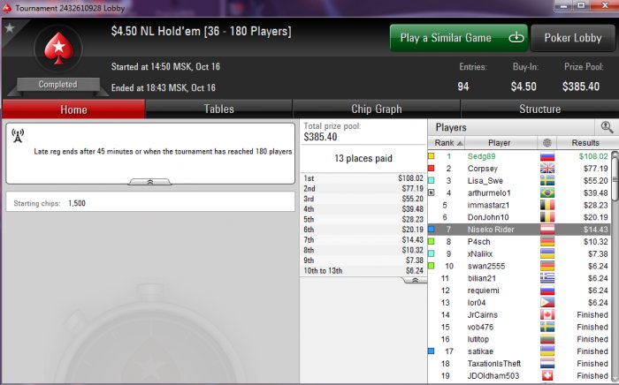Click the Poker Lobby button

(573, 38)
